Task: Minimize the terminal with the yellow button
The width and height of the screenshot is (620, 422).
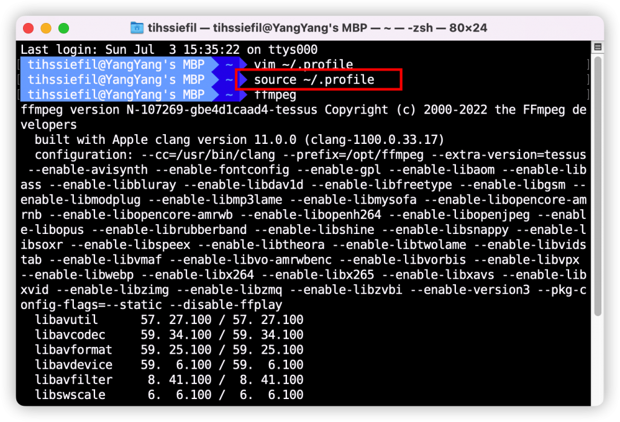Action: tap(46, 28)
